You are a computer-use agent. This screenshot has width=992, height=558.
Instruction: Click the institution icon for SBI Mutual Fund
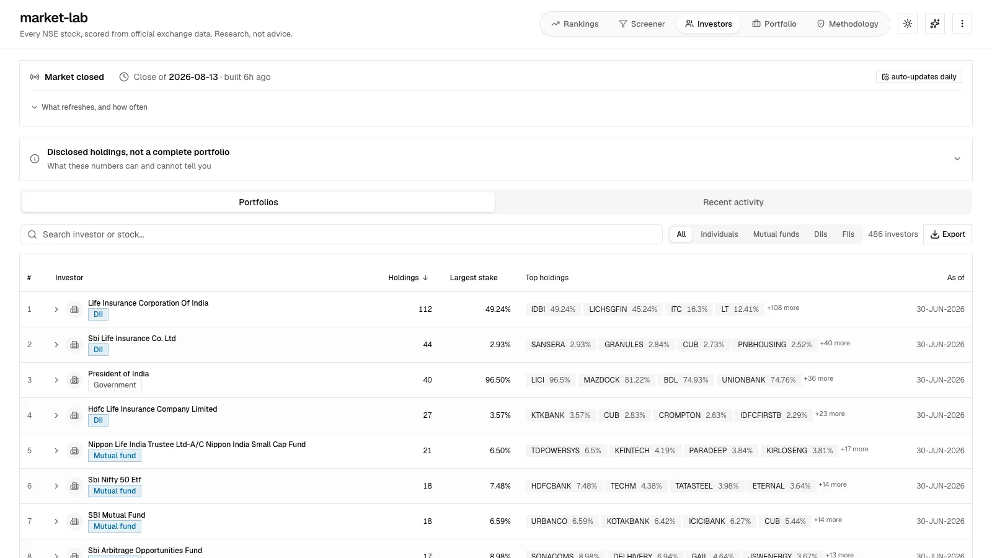pyautogui.click(x=74, y=521)
